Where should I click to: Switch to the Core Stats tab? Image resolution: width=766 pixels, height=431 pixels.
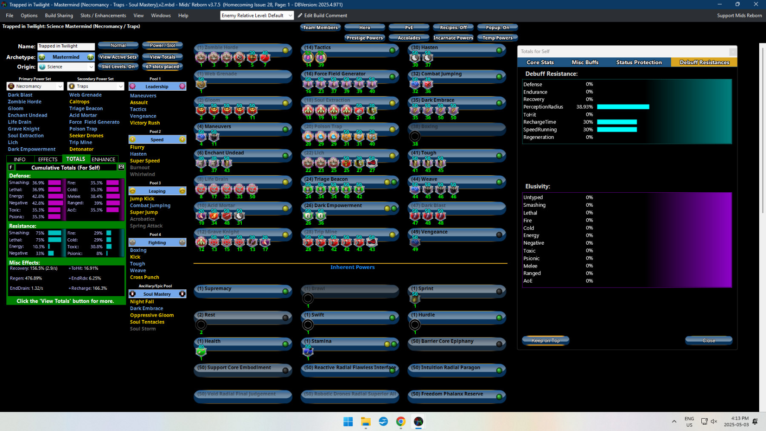540,62
